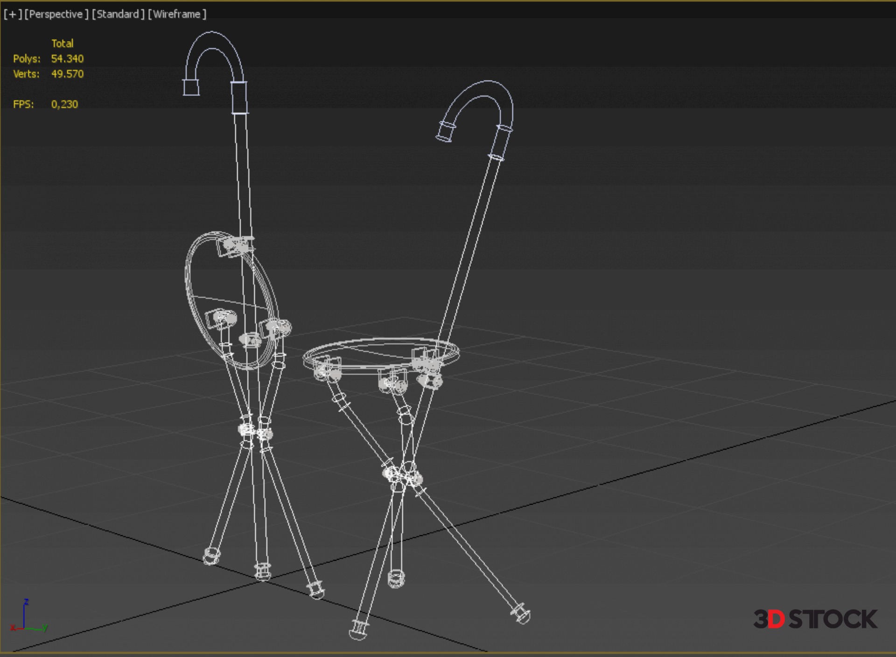The width and height of the screenshot is (896, 657).
Task: Click the 3D STOCK logo watermark
Action: pos(815,619)
